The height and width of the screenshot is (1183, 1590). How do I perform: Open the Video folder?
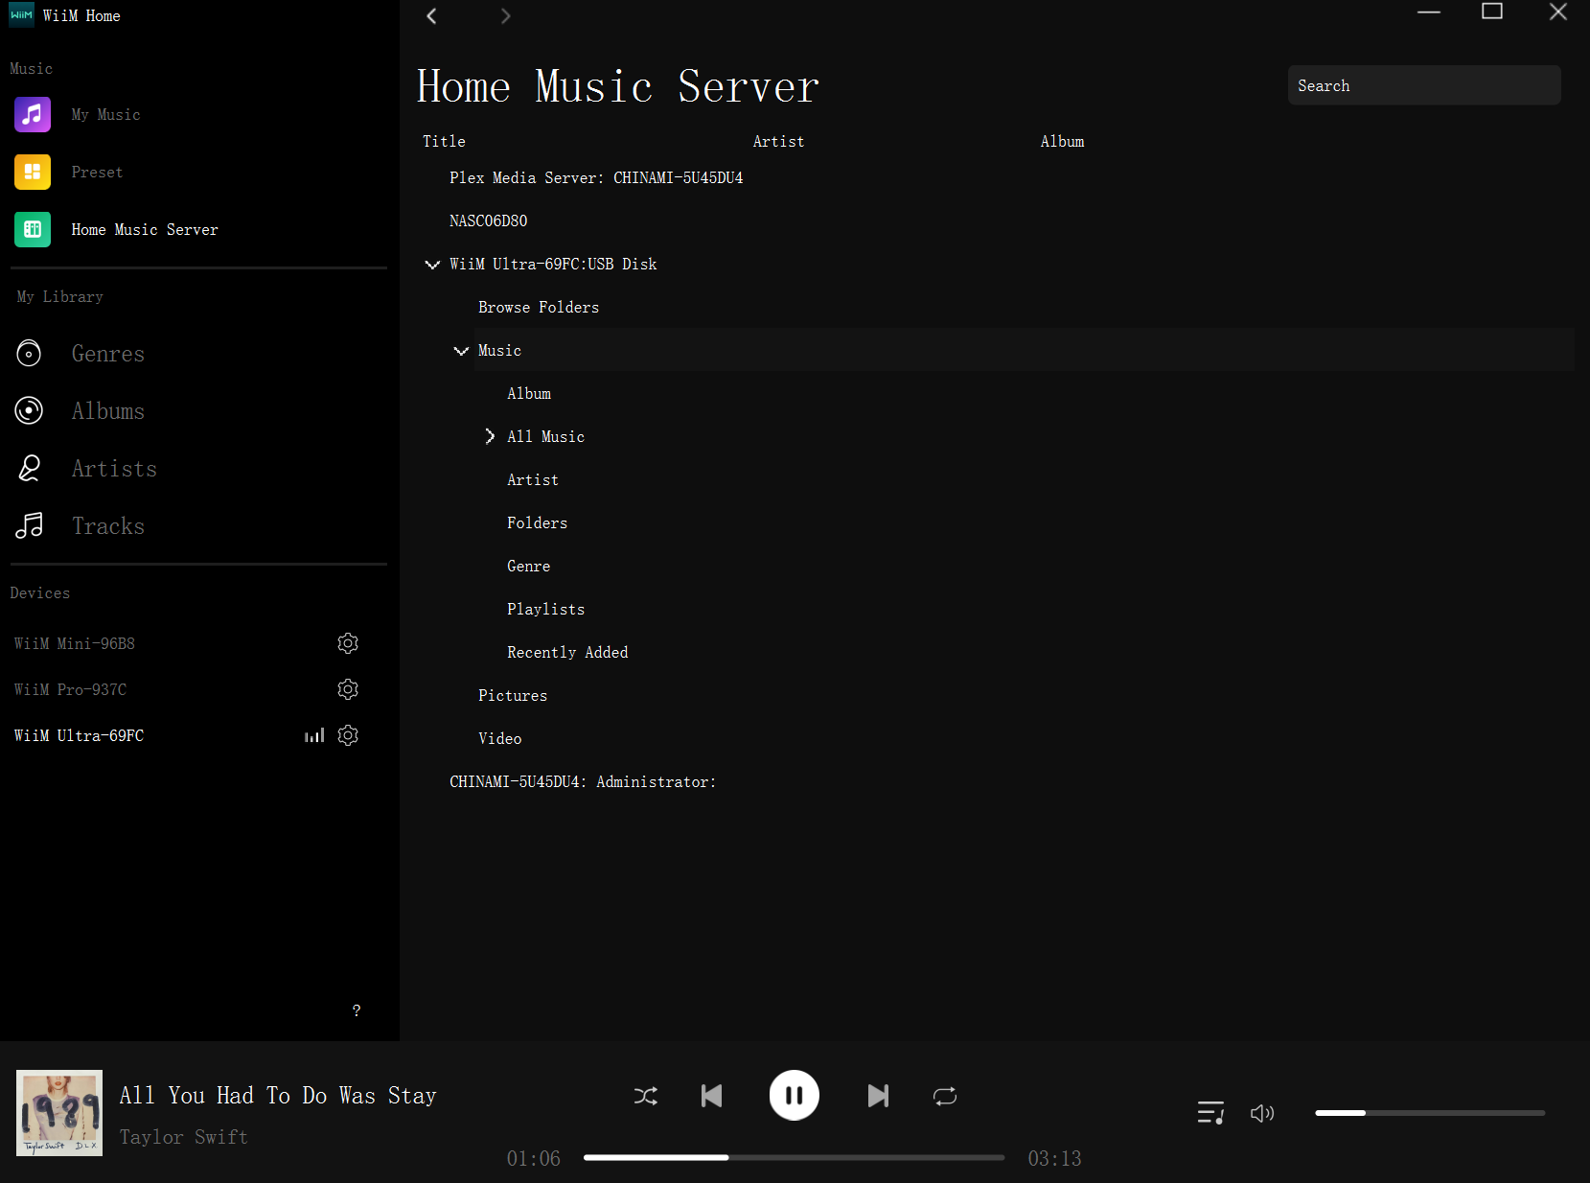pos(500,738)
